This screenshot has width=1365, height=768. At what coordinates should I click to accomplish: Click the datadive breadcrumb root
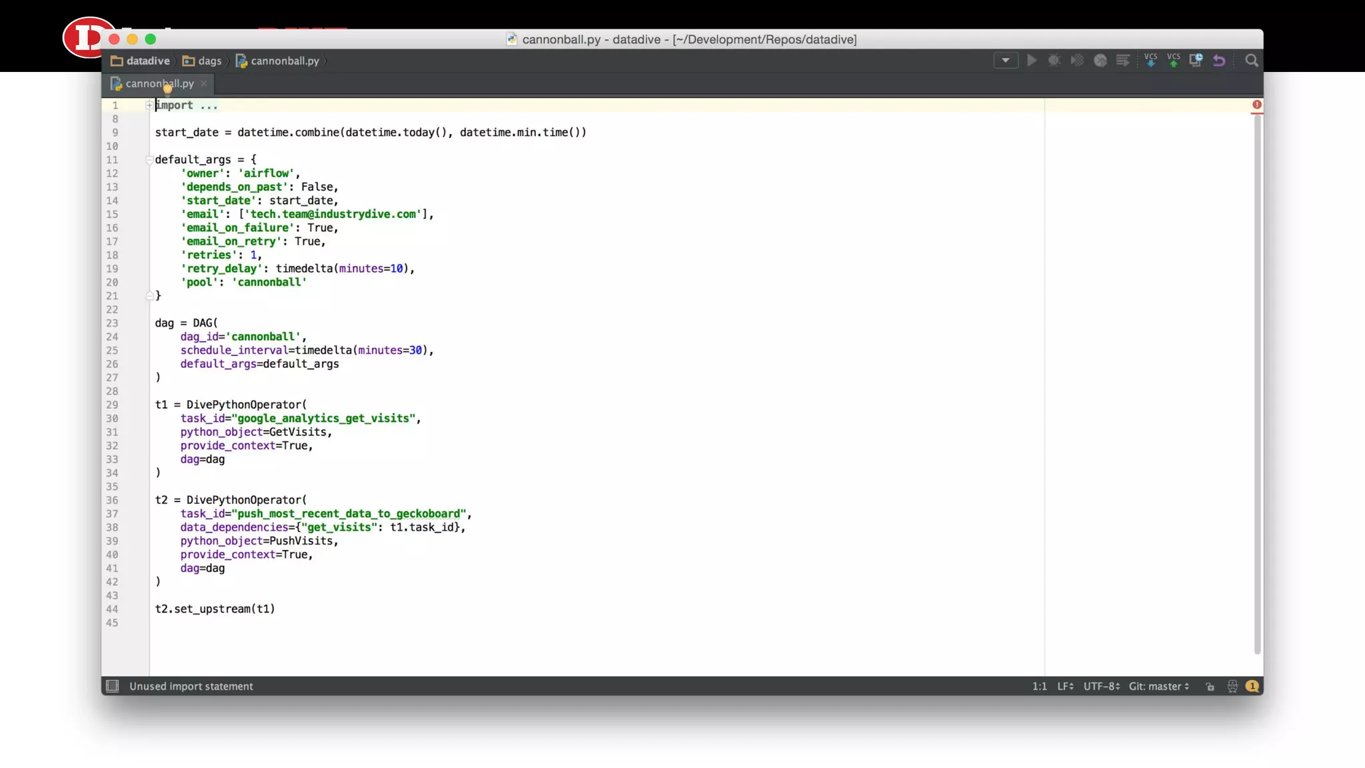[x=140, y=61]
